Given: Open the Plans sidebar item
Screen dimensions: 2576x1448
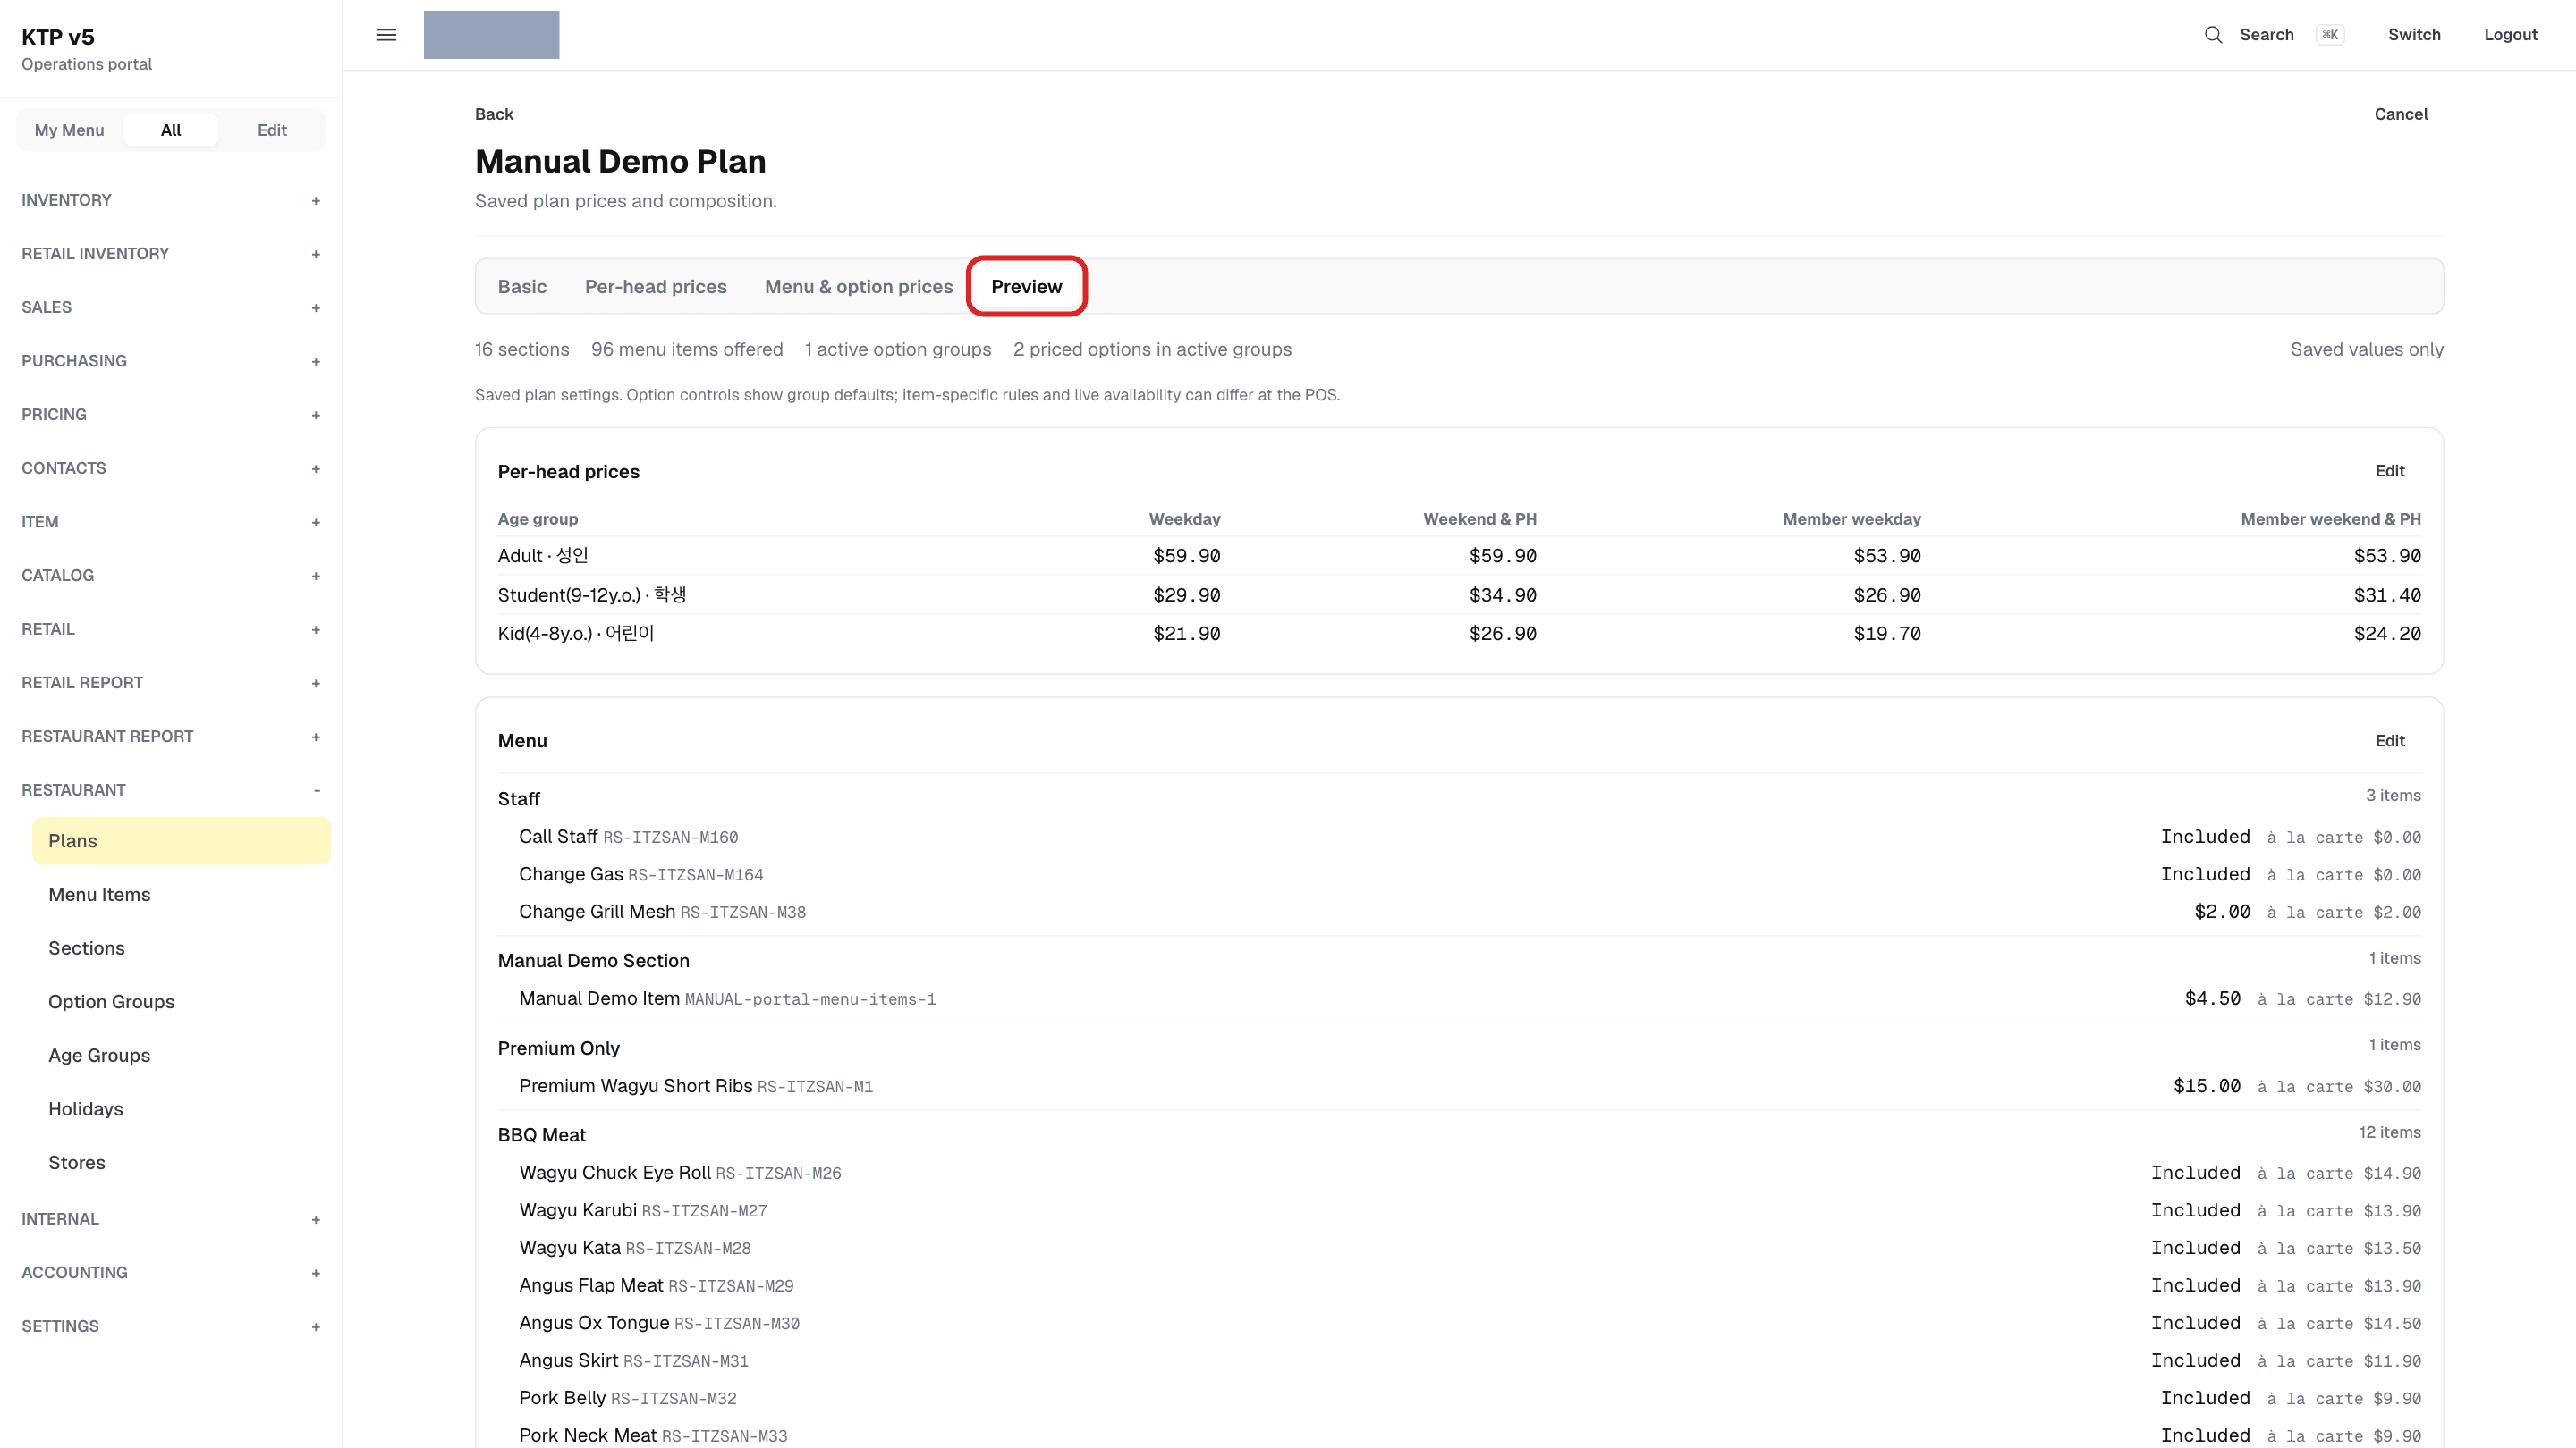Looking at the screenshot, I should pyautogui.click(x=181, y=840).
